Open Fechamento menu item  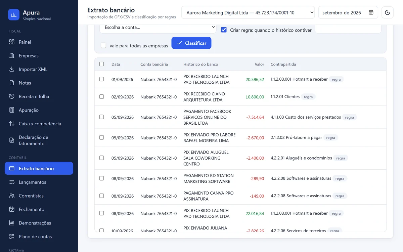[39, 209]
